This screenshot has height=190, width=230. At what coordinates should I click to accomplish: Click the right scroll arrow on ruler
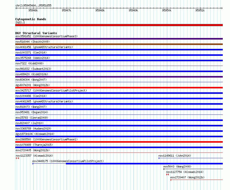point(222,8)
